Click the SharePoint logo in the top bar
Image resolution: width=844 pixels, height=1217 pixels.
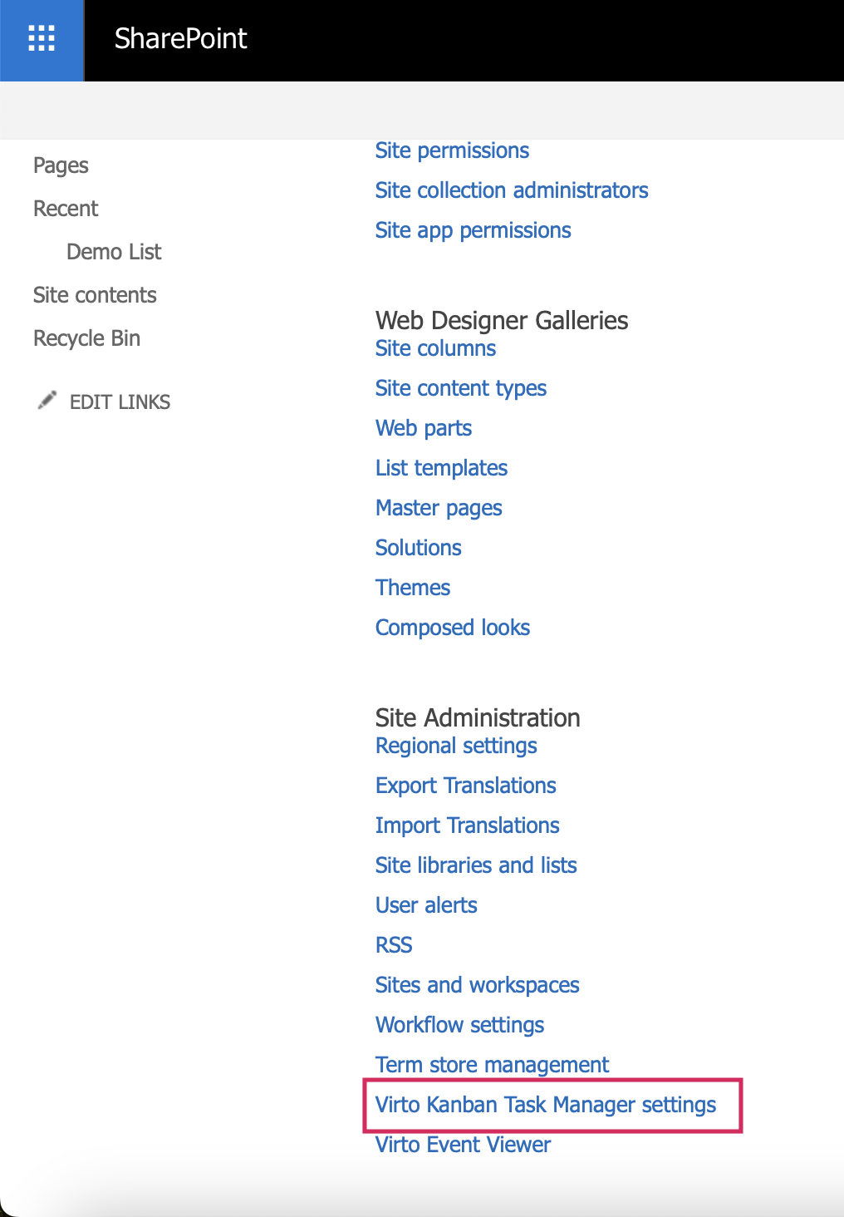(179, 38)
